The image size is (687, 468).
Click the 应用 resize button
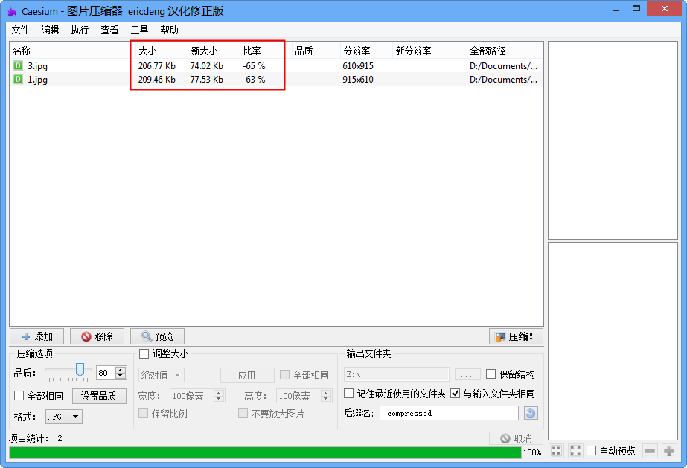[x=247, y=375]
